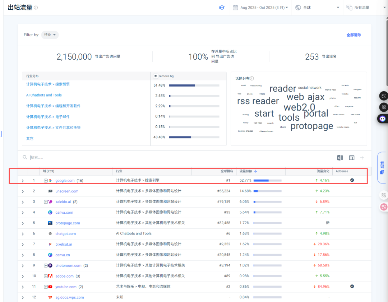This screenshot has height=302, width=388.
Task: Click the AdSense check mark for youtube.com
Action: coord(352,286)
